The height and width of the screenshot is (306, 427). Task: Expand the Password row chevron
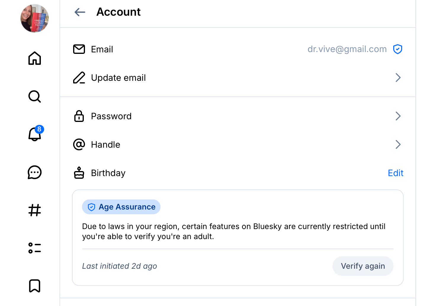coord(398,116)
